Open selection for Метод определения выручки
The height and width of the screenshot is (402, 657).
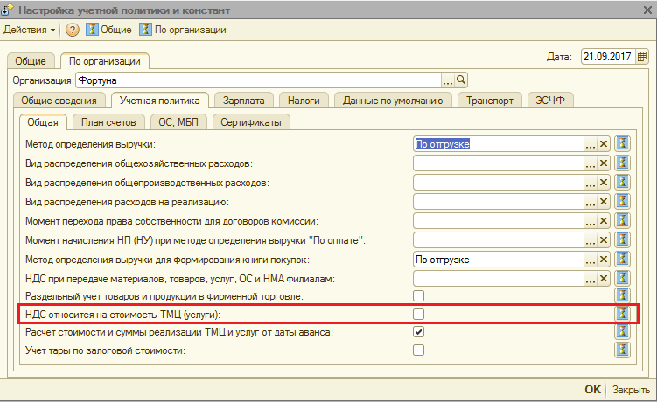[x=591, y=144]
